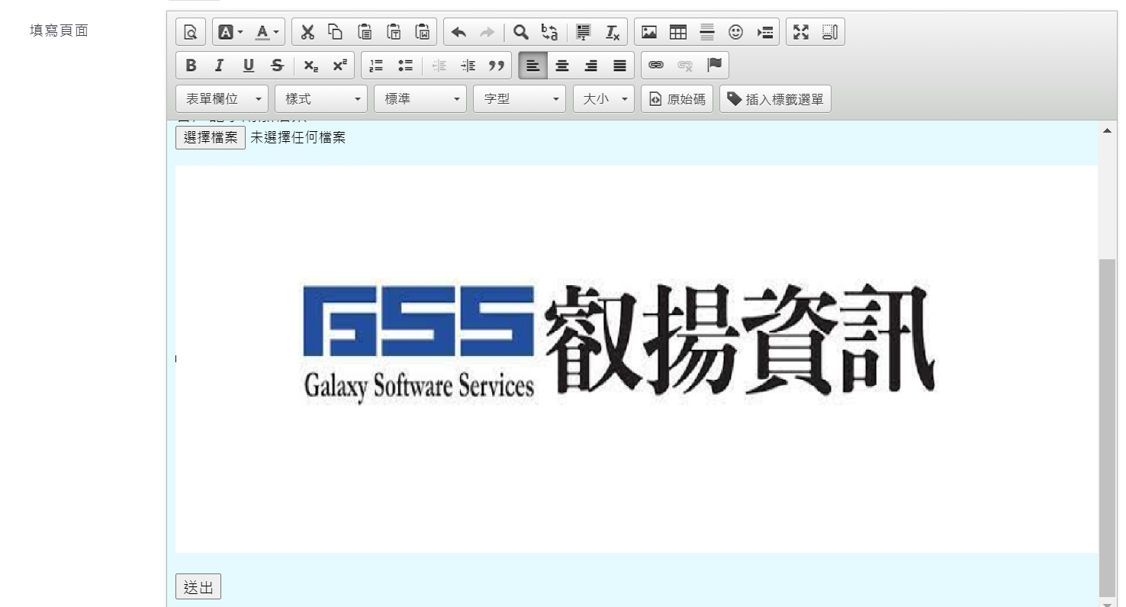Click the scroll-up arrow of the editor
This screenshot has width=1126, height=607.
click(x=1107, y=131)
